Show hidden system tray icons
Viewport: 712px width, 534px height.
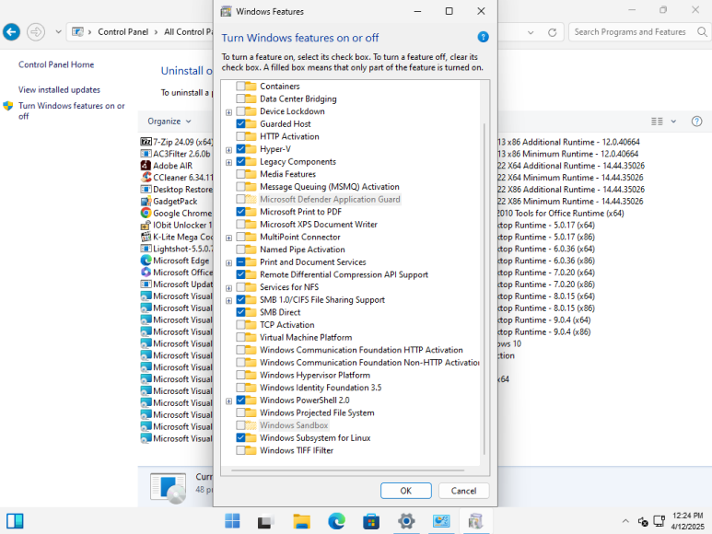click(x=625, y=521)
